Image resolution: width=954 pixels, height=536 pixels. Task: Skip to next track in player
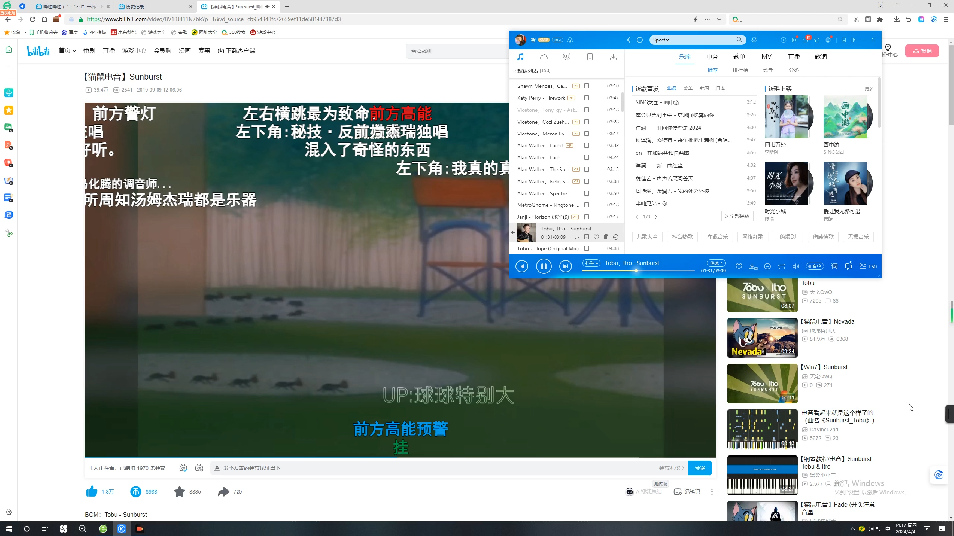point(565,267)
